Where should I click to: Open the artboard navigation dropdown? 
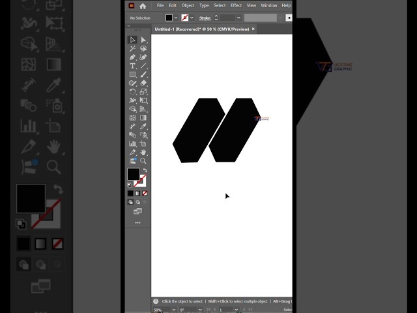(236, 310)
